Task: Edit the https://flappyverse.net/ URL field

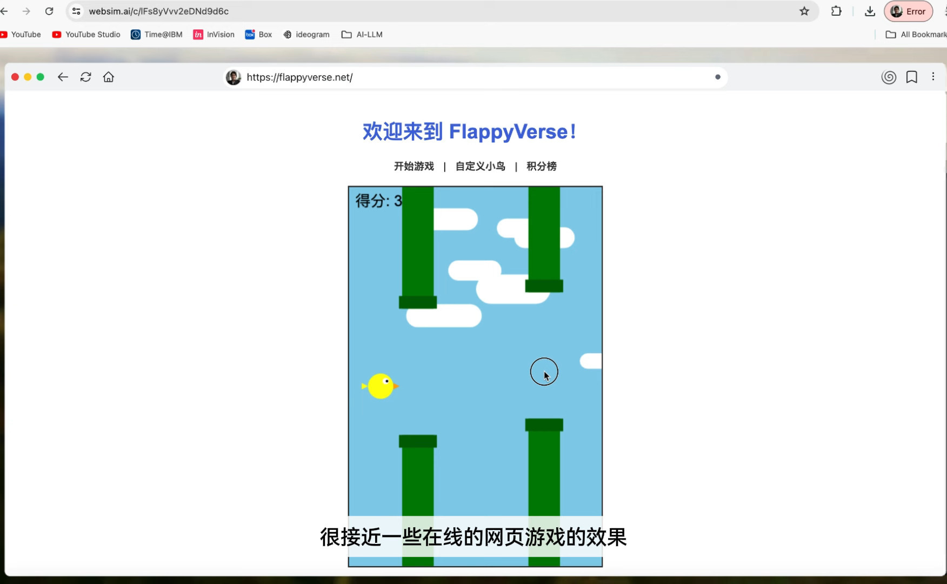Action: coord(476,77)
